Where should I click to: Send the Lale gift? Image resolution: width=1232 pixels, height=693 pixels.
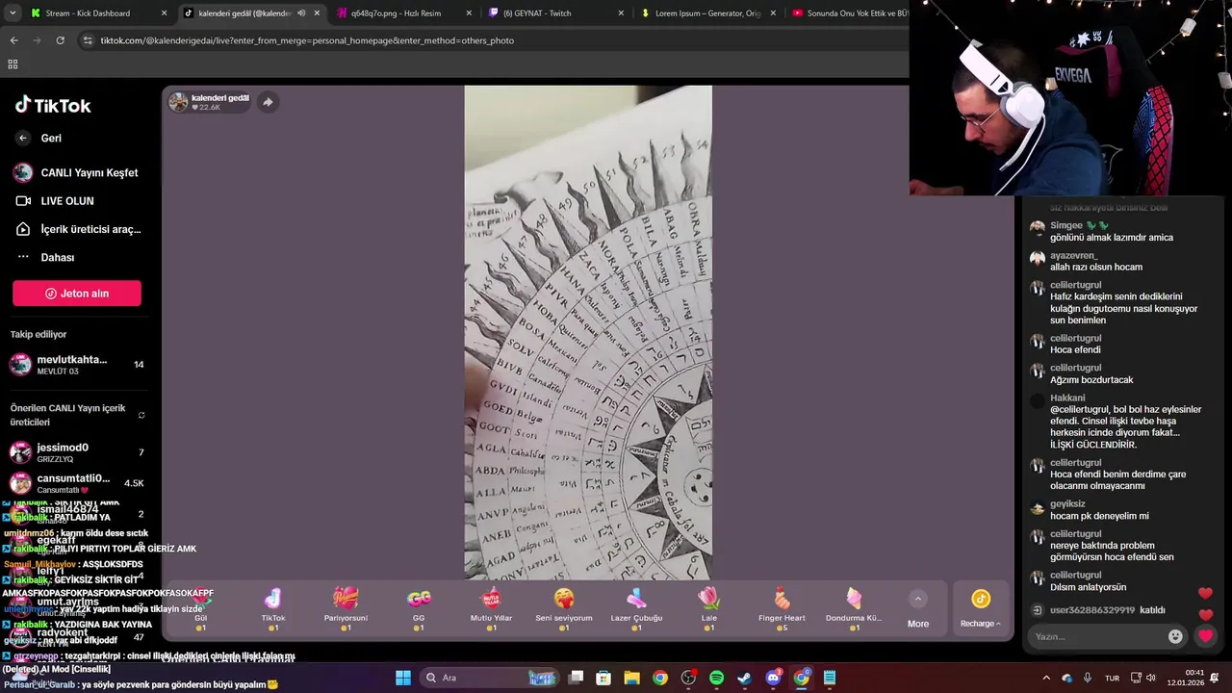coord(709,608)
